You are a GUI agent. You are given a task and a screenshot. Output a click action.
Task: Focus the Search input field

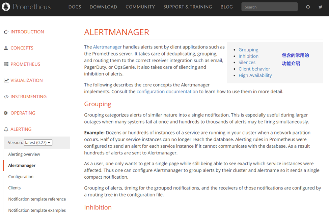pyautogui.click(x=269, y=7)
